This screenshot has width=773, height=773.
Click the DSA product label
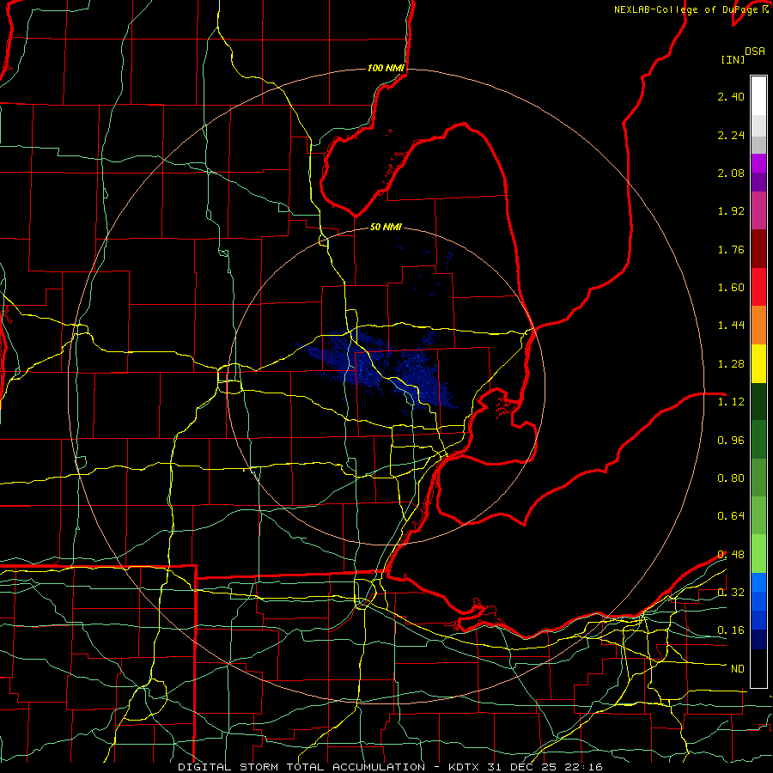coord(755,52)
